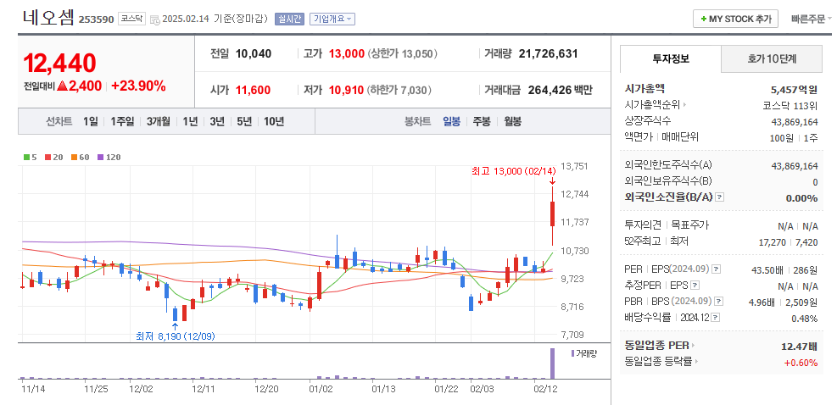Image resolution: width=837 pixels, height=405 pixels.
Task: Click the calendar icon beside 2025.02.14
Action: [155, 19]
